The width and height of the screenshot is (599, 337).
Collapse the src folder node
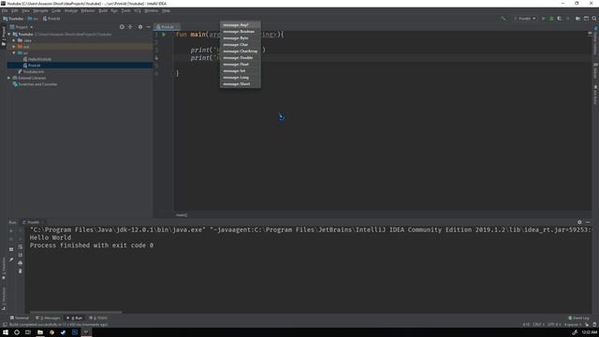14,52
